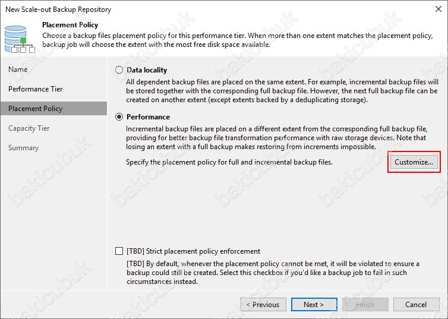
Task: Jump to the Capacity Tier step
Action: click(x=29, y=128)
